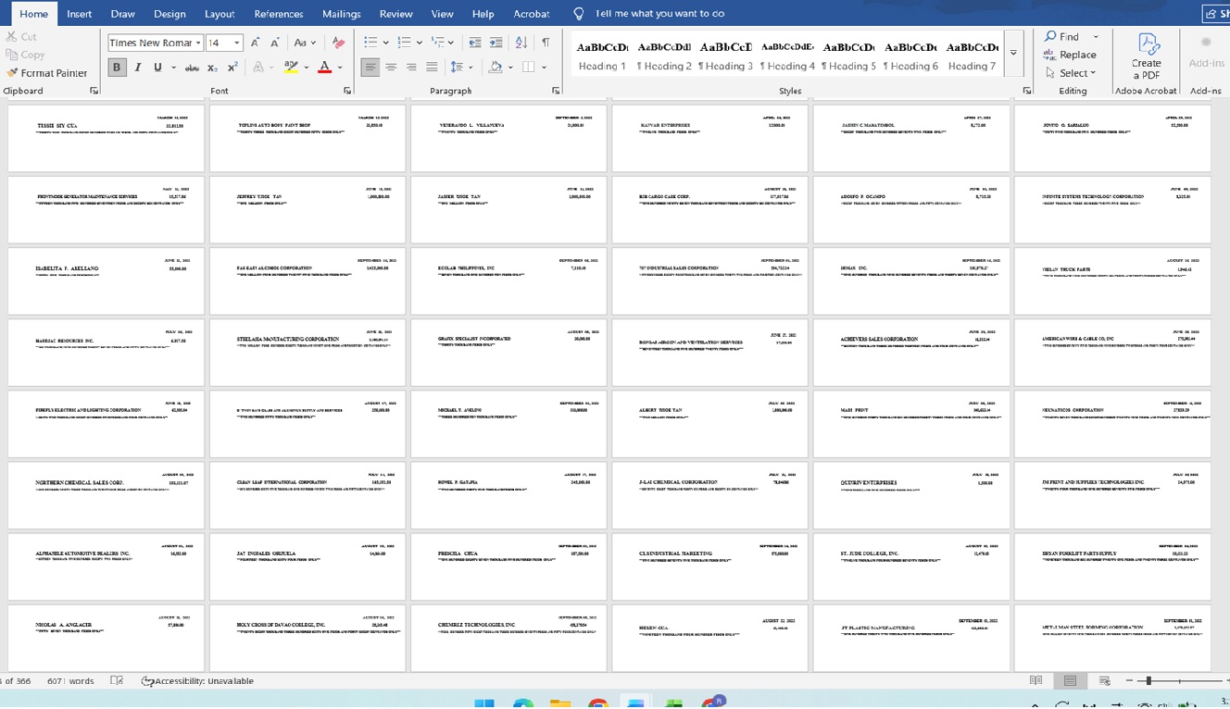The height and width of the screenshot is (709, 1230).
Task: Click the Find button
Action: (x=1062, y=37)
